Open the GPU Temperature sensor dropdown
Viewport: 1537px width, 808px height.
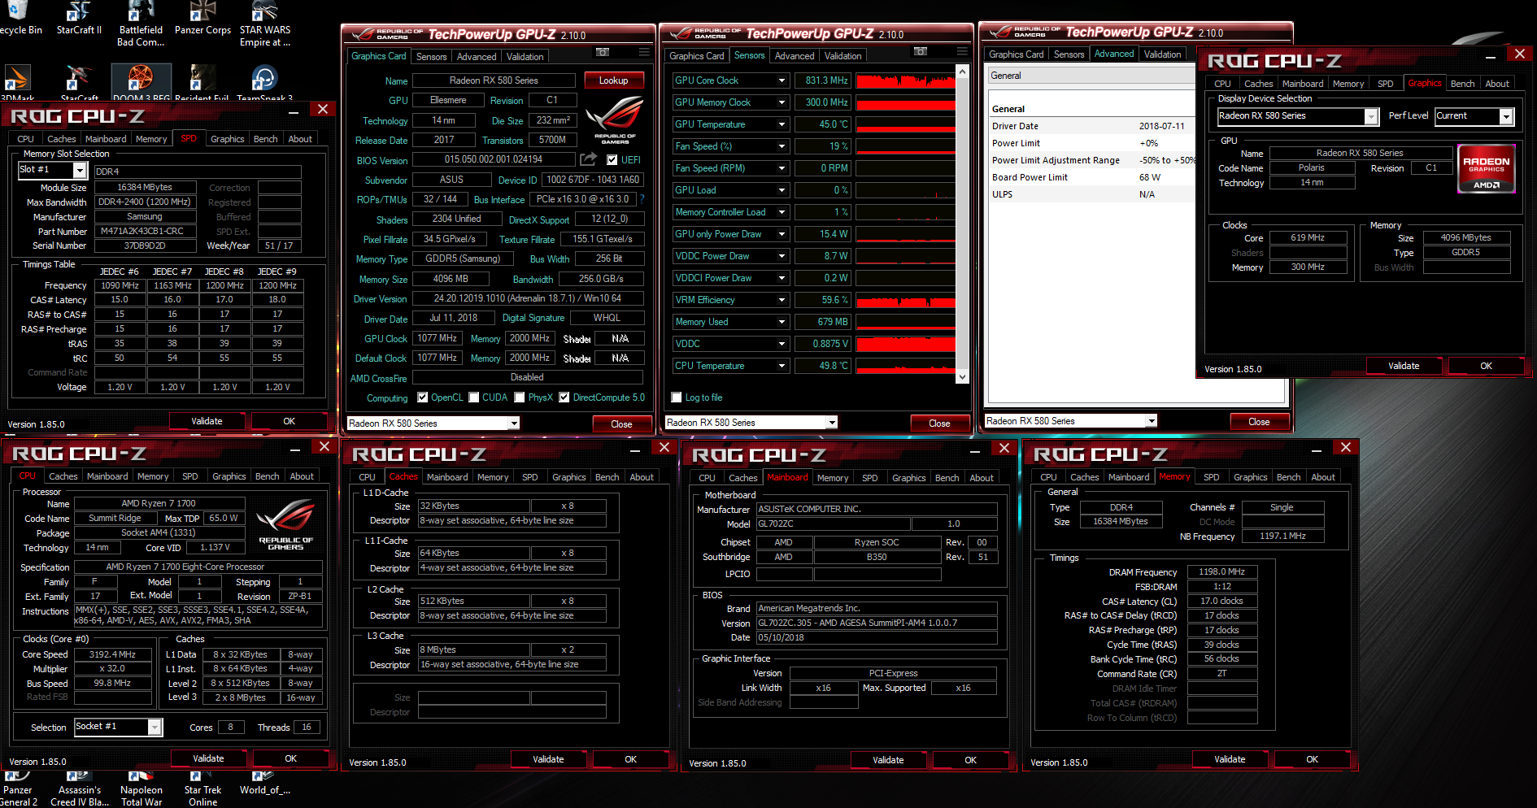[x=782, y=124]
